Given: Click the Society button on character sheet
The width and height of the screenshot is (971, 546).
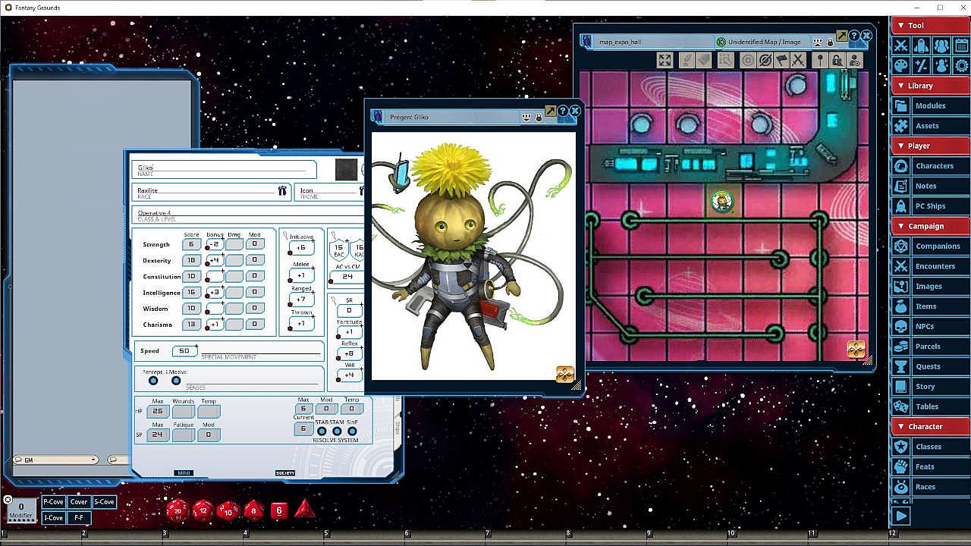Looking at the screenshot, I should pyautogui.click(x=285, y=473).
